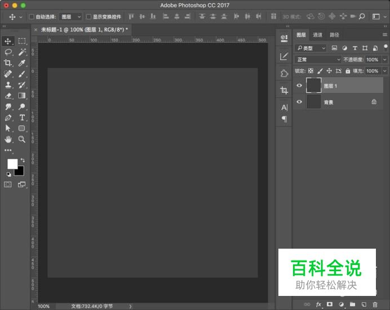Select the Hand tool
Viewport: 390px width, 310px height.
(8, 139)
